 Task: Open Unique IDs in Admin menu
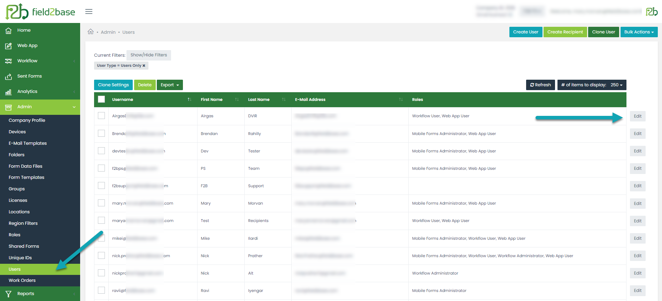(x=20, y=258)
